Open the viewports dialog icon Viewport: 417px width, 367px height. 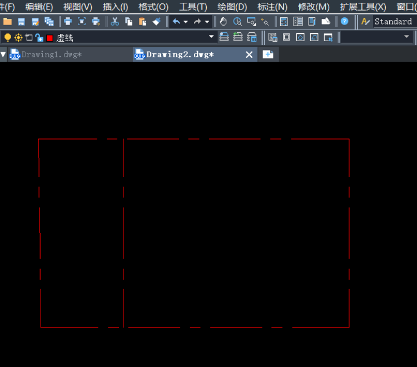pos(273,37)
